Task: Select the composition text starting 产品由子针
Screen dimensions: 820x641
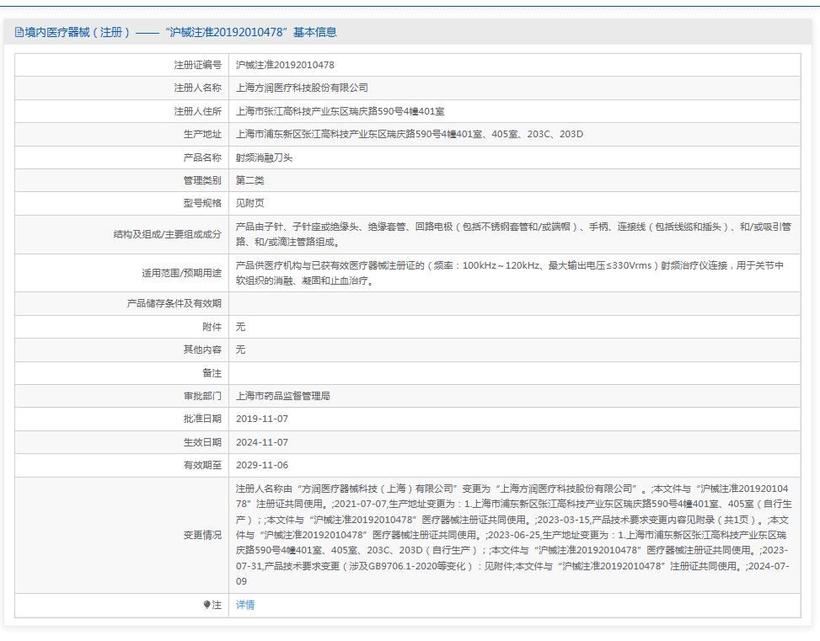Action: (x=513, y=234)
